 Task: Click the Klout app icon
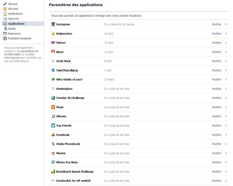[53, 51]
